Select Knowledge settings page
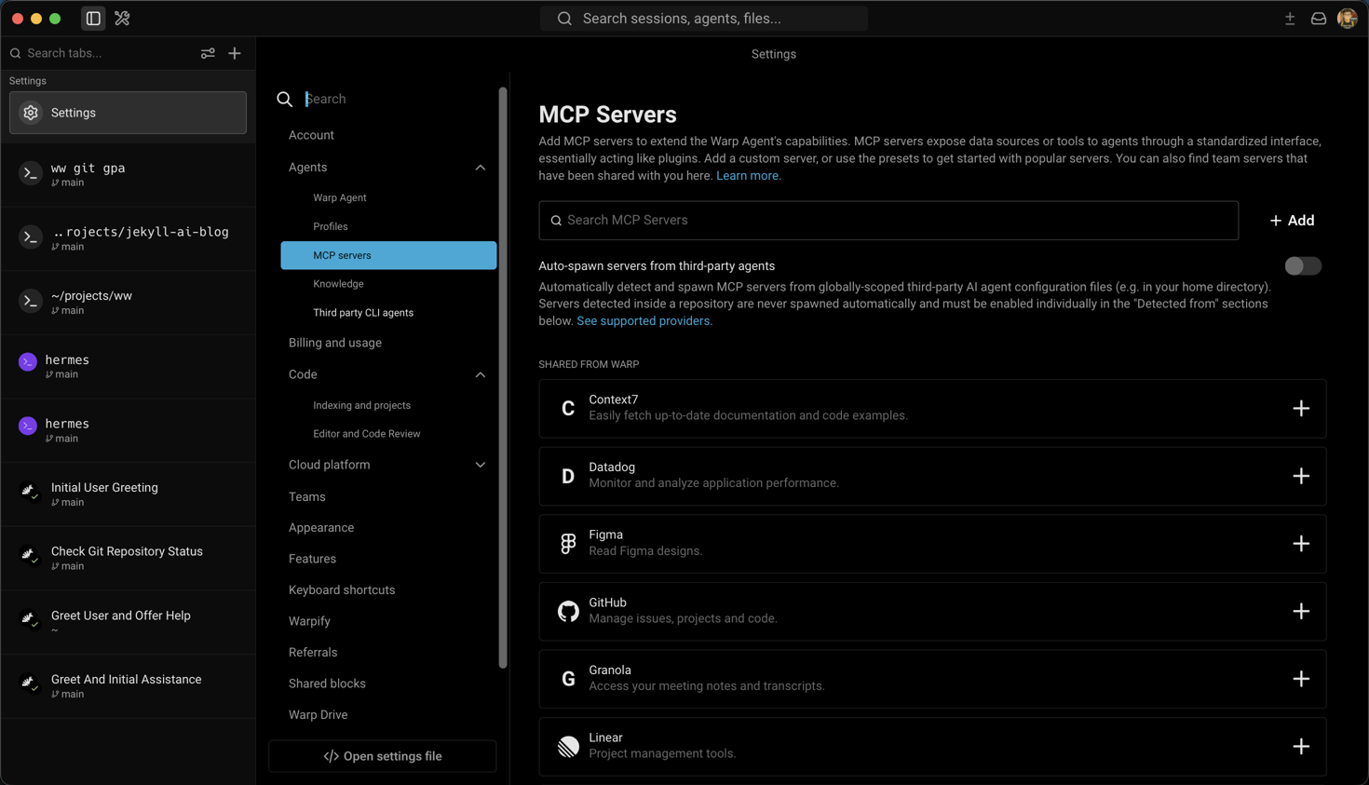 [x=338, y=284]
